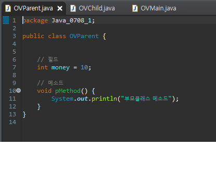Click the 'public' keyword on line 3
This screenshot has width=216, height=194.
point(33,36)
